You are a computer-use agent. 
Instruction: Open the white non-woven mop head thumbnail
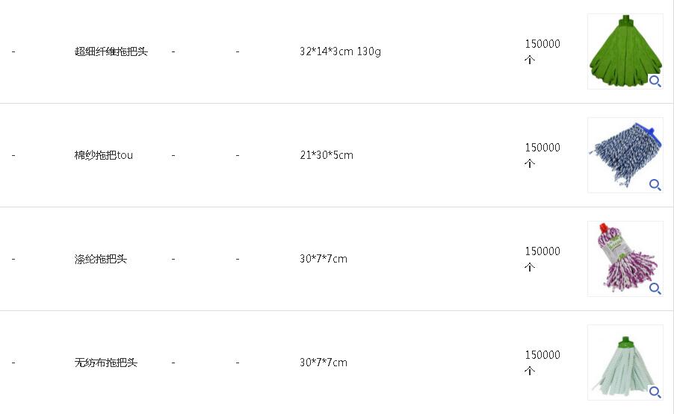tap(620, 360)
